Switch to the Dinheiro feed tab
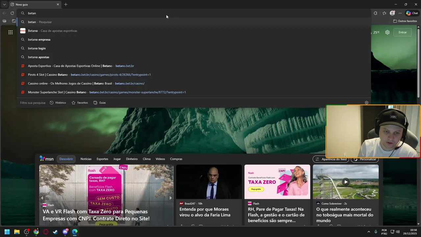 pyautogui.click(x=132, y=159)
